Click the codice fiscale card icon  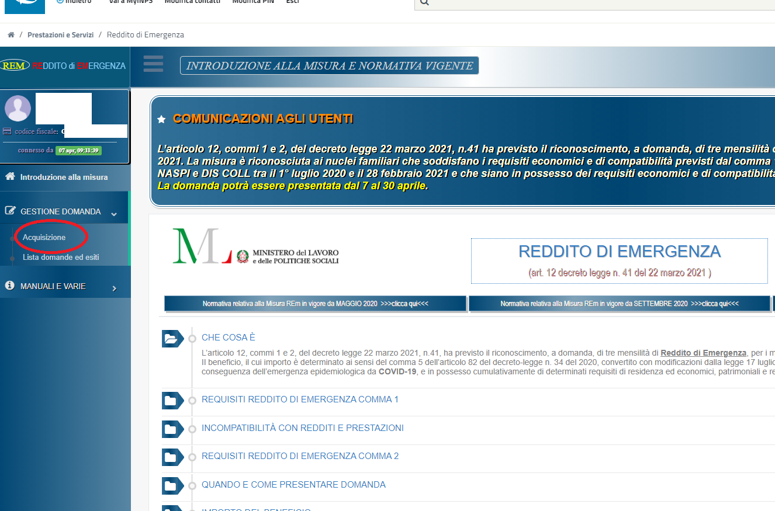[7, 131]
